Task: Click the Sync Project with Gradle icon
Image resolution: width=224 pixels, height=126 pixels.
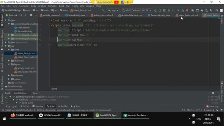Action: click(202, 10)
